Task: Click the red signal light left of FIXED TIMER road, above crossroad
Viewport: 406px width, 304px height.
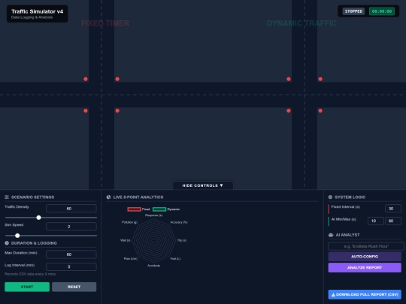Action: point(86,79)
